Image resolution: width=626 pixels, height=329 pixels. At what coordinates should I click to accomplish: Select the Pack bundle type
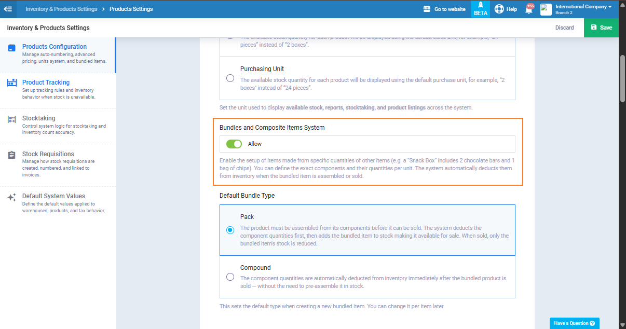[x=230, y=230]
